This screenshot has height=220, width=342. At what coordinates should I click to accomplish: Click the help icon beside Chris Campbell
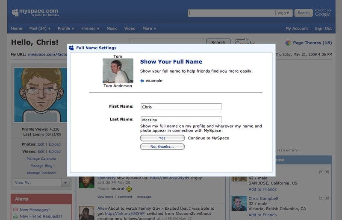321,198
